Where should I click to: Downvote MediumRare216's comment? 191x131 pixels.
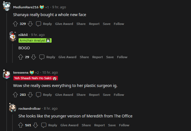(x=30, y=24)
